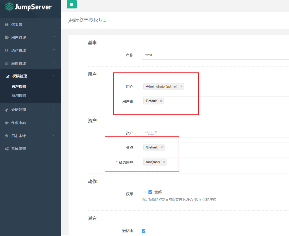Collapse the 权限管理 chevron
This screenshot has height=236, width=289.
[54, 76]
